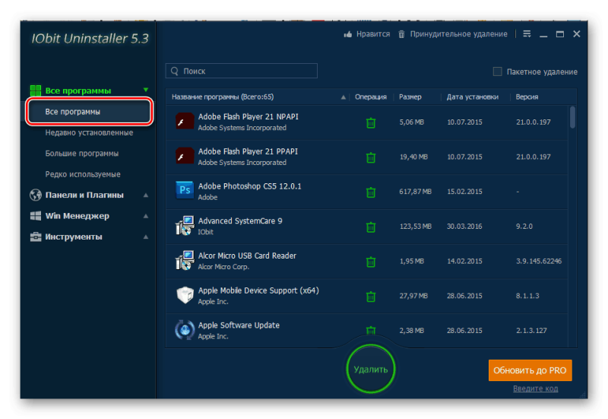Click the Apple Software Update icon
The width and height of the screenshot is (608, 419).
coord(185,330)
